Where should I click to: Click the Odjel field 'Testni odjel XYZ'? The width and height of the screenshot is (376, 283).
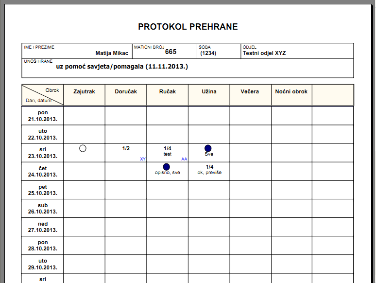(264, 53)
